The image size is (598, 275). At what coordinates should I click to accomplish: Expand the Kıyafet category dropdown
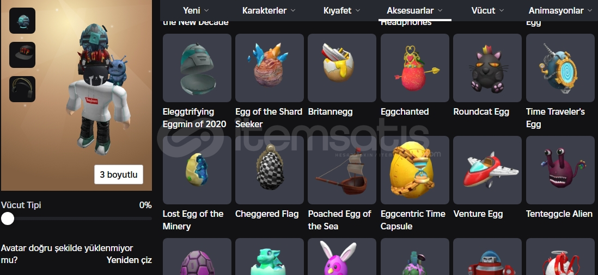tap(341, 11)
